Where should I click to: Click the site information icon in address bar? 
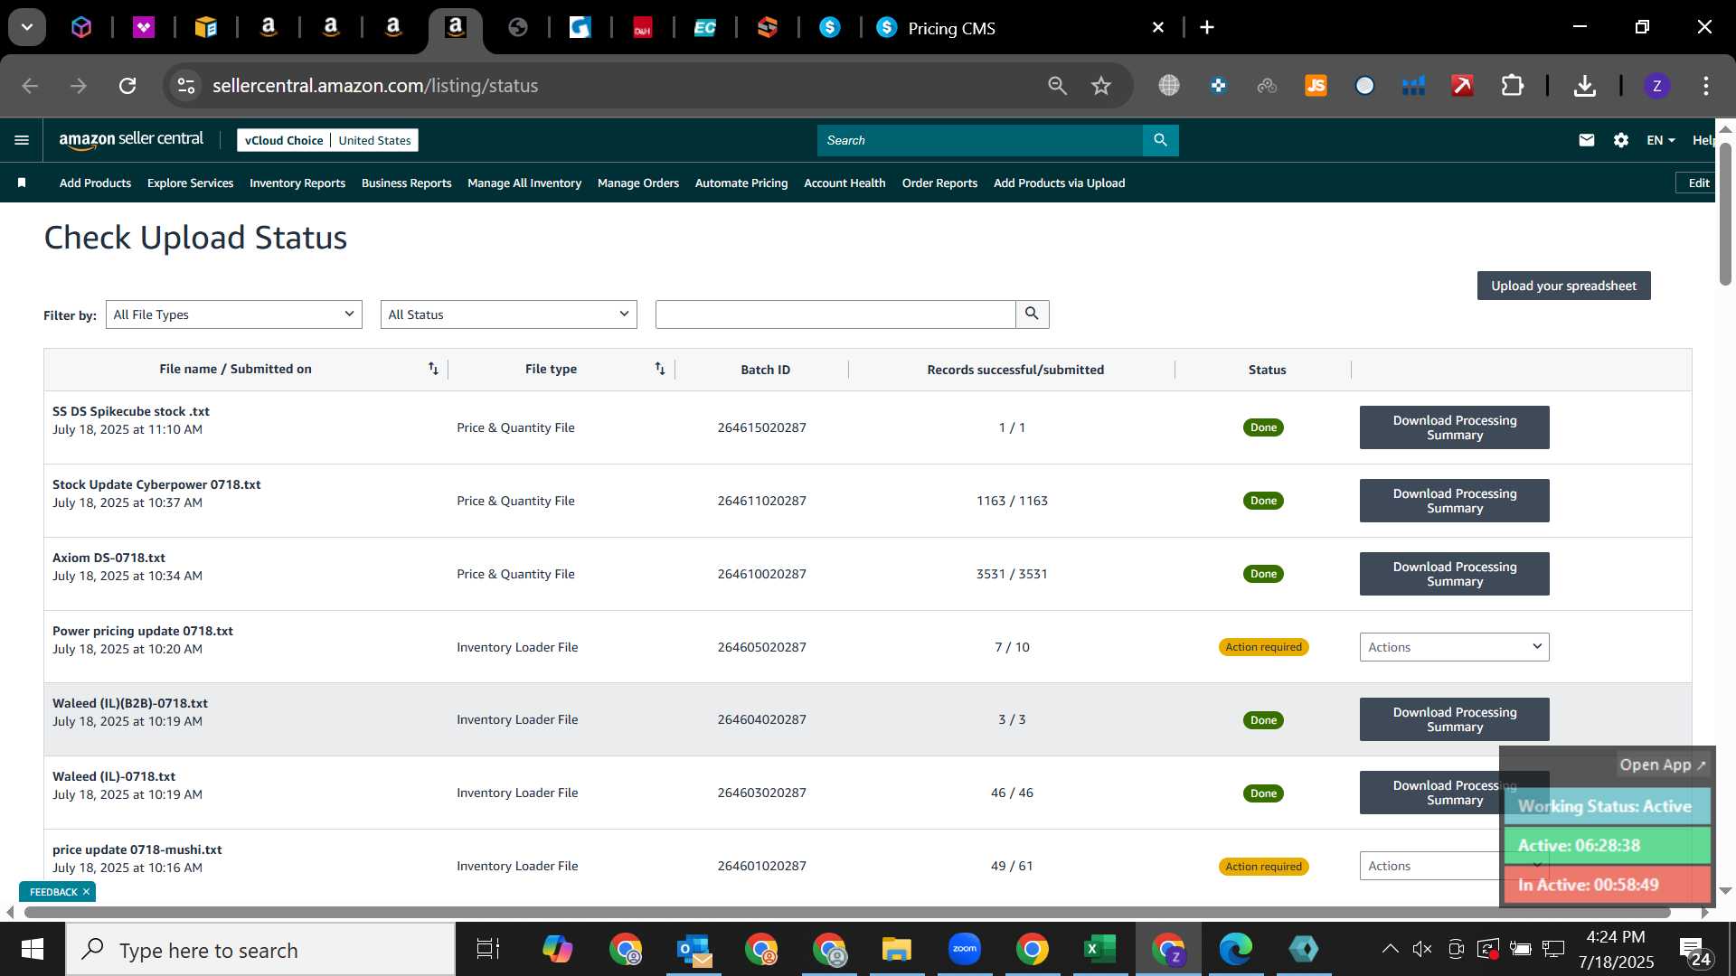(186, 86)
